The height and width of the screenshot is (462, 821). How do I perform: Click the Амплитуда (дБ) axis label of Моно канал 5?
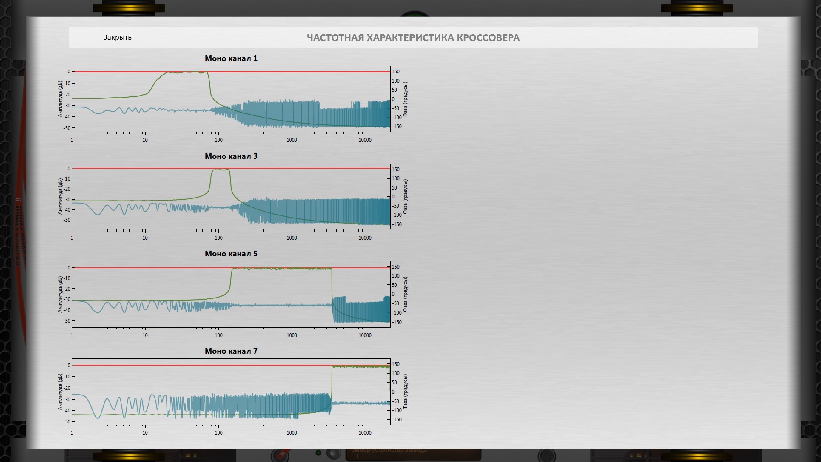pos(60,294)
